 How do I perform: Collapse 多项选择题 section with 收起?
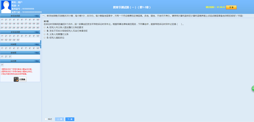pos(37,32)
